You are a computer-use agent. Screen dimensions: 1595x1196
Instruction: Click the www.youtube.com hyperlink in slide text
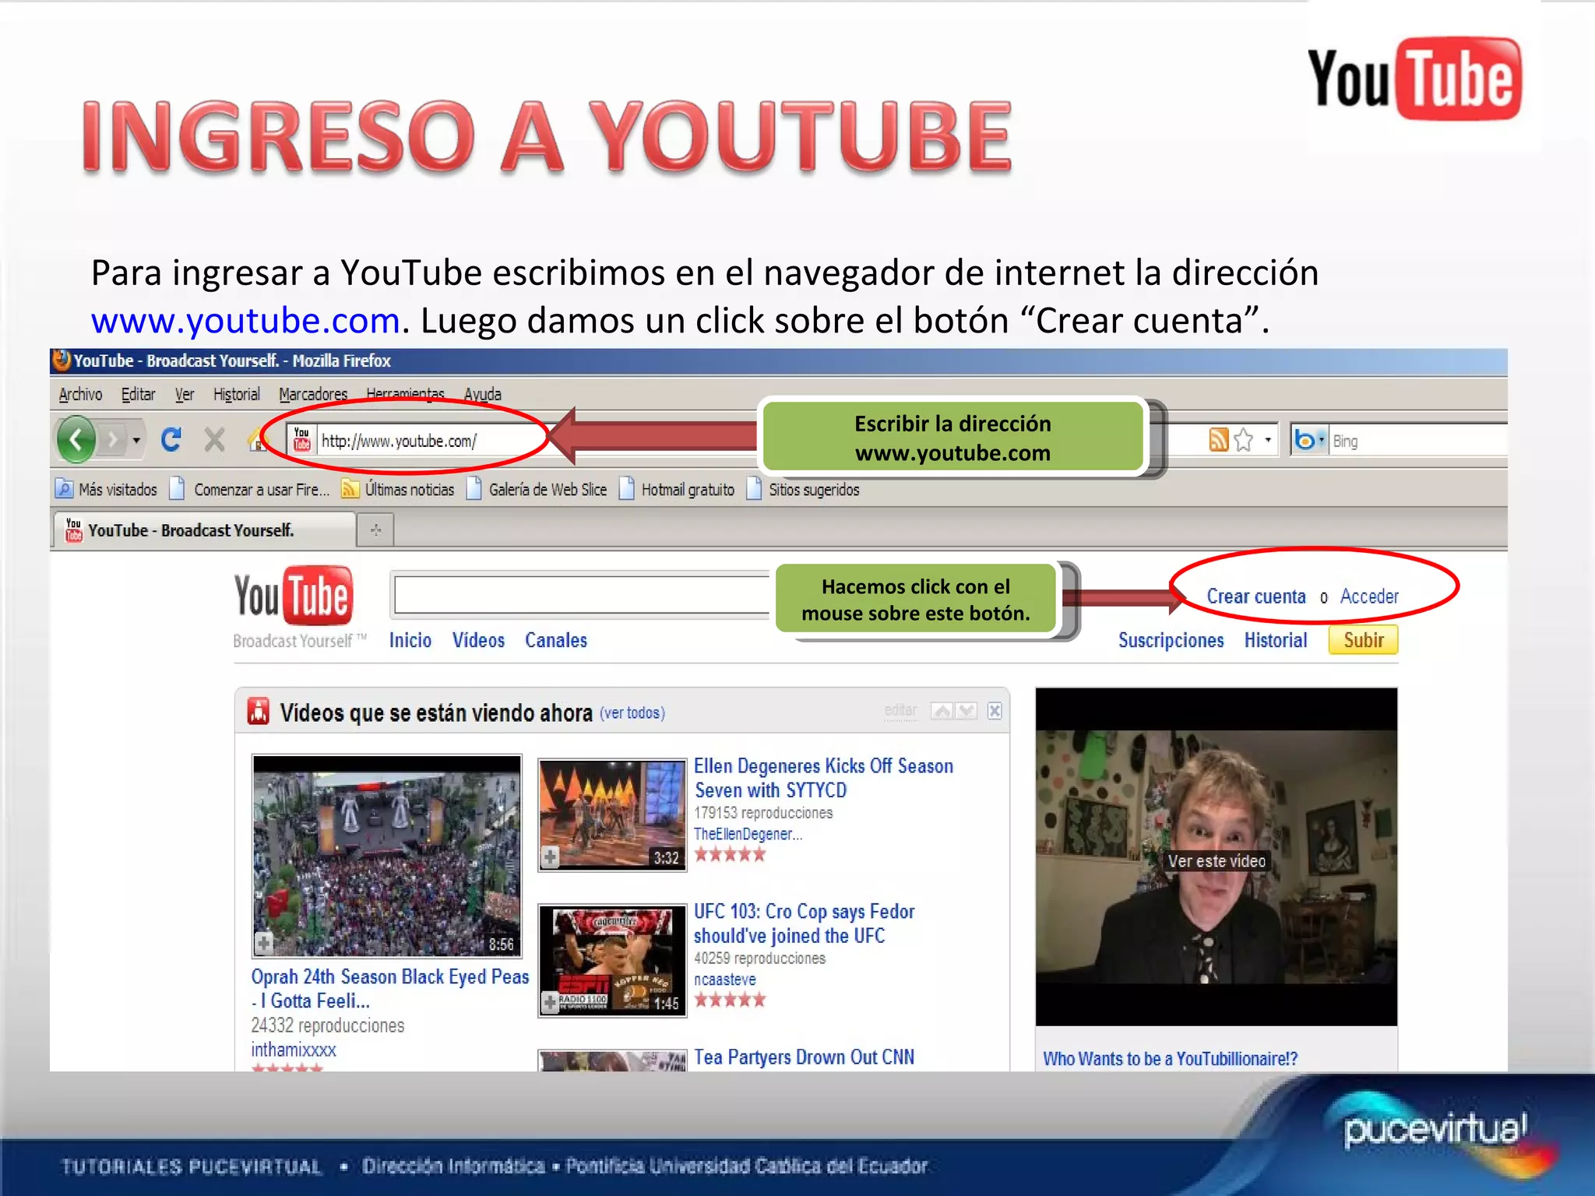(245, 320)
